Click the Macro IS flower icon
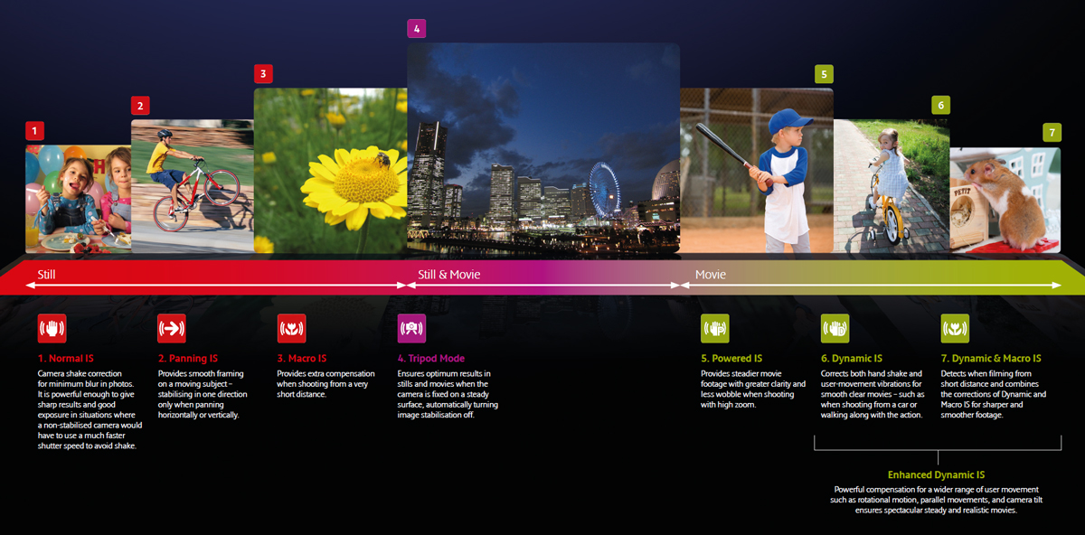1085x535 pixels. pyautogui.click(x=291, y=328)
